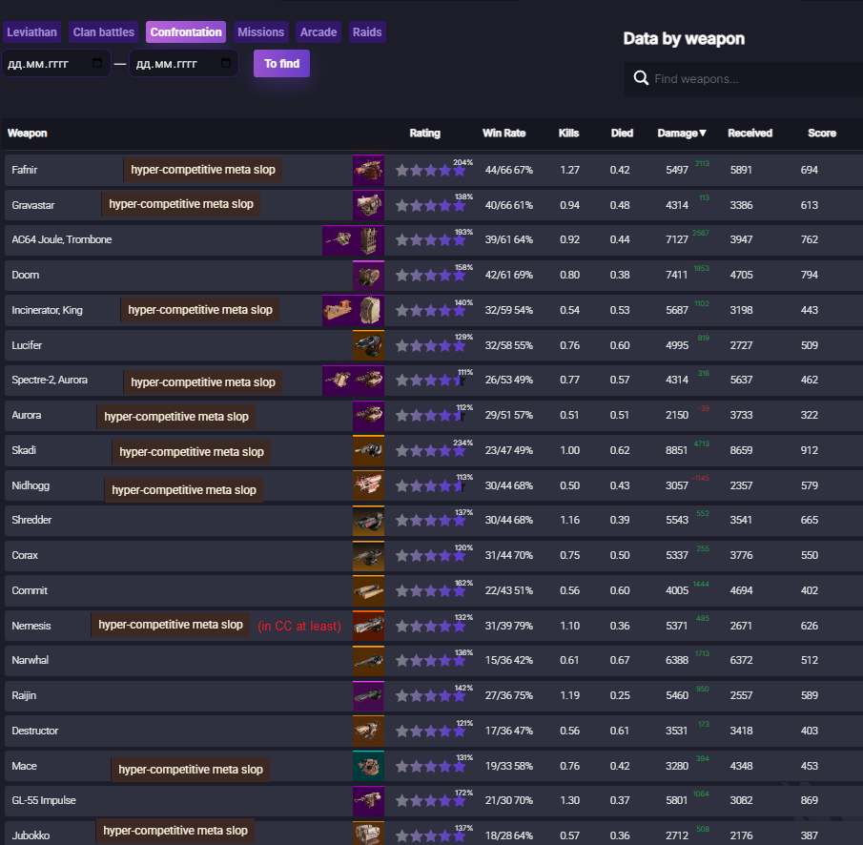This screenshot has height=845, width=863.
Task: Click the Lucifer weapon icon
Action: point(368,345)
